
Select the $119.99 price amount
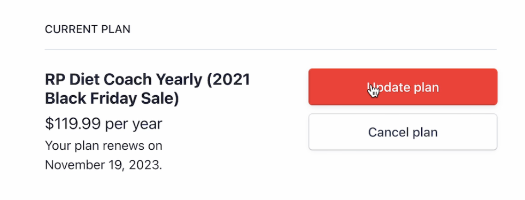point(73,124)
